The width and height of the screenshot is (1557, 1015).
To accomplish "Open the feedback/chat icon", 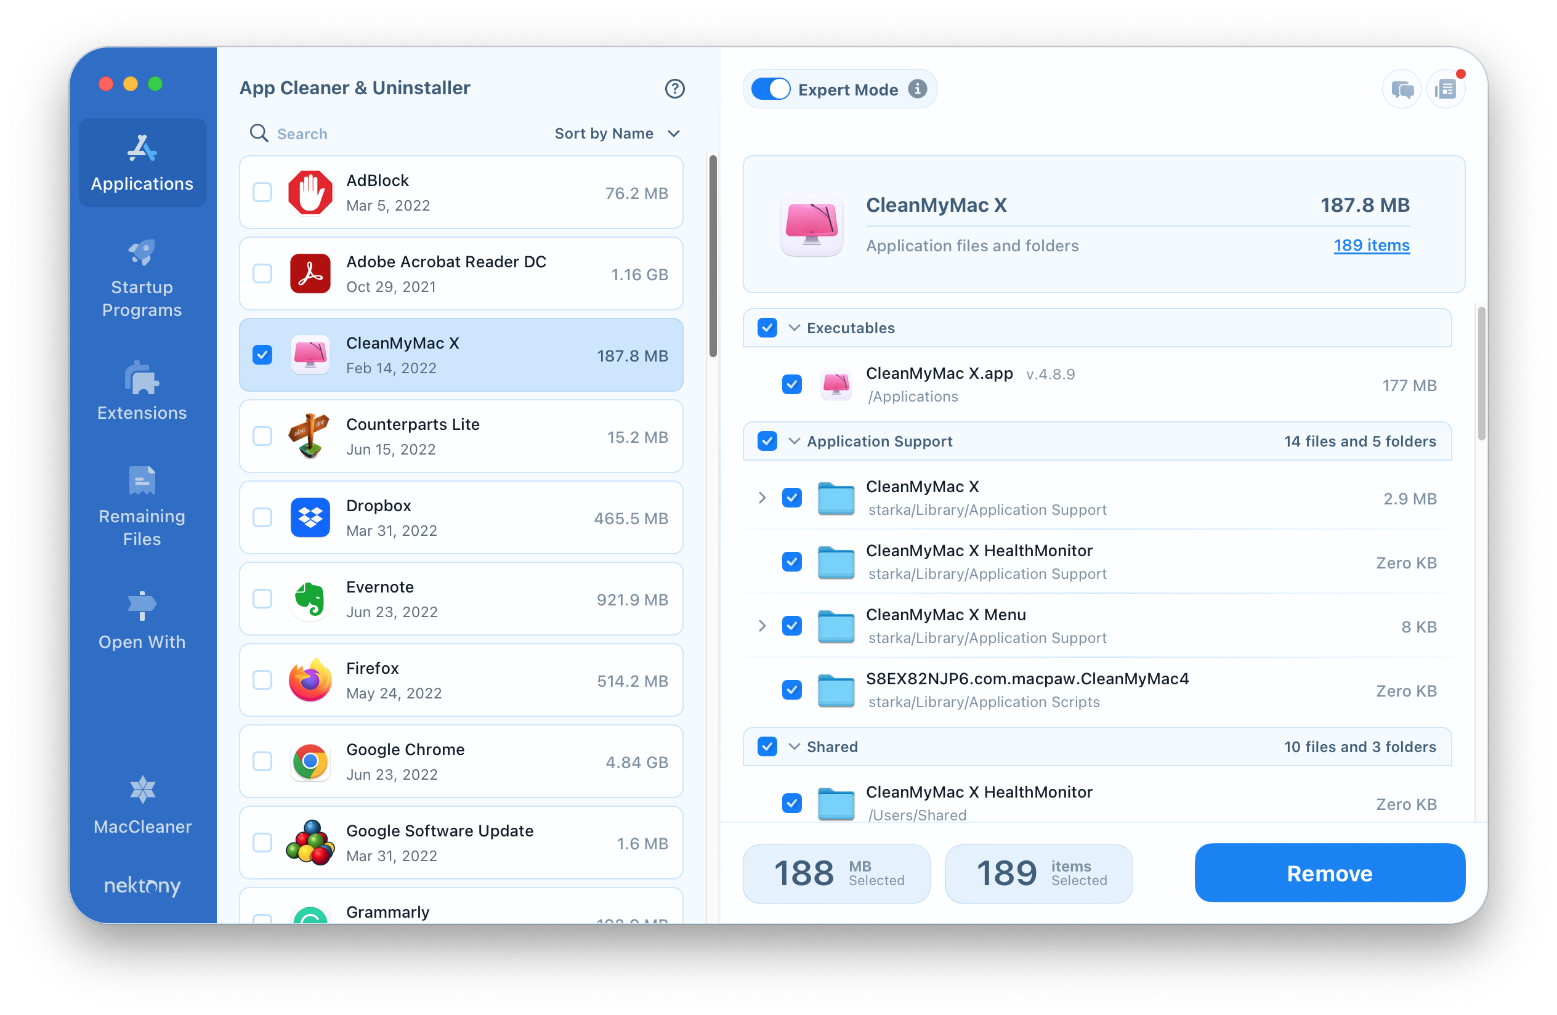I will pos(1397,89).
